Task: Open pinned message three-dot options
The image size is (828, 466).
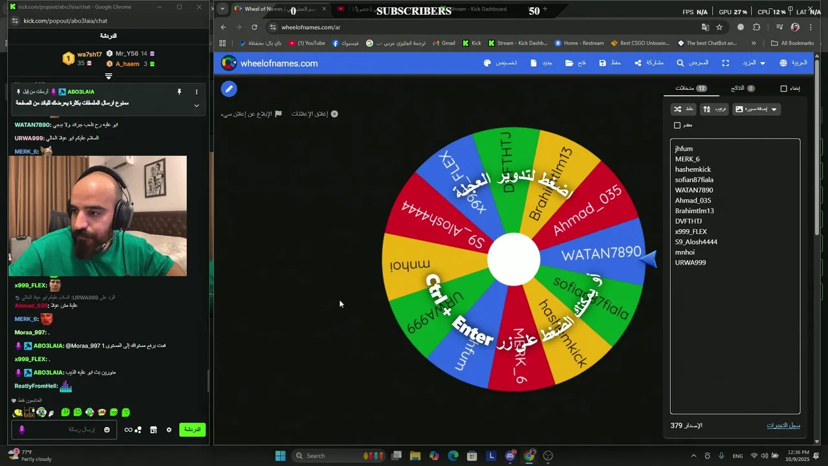Action: (x=197, y=92)
